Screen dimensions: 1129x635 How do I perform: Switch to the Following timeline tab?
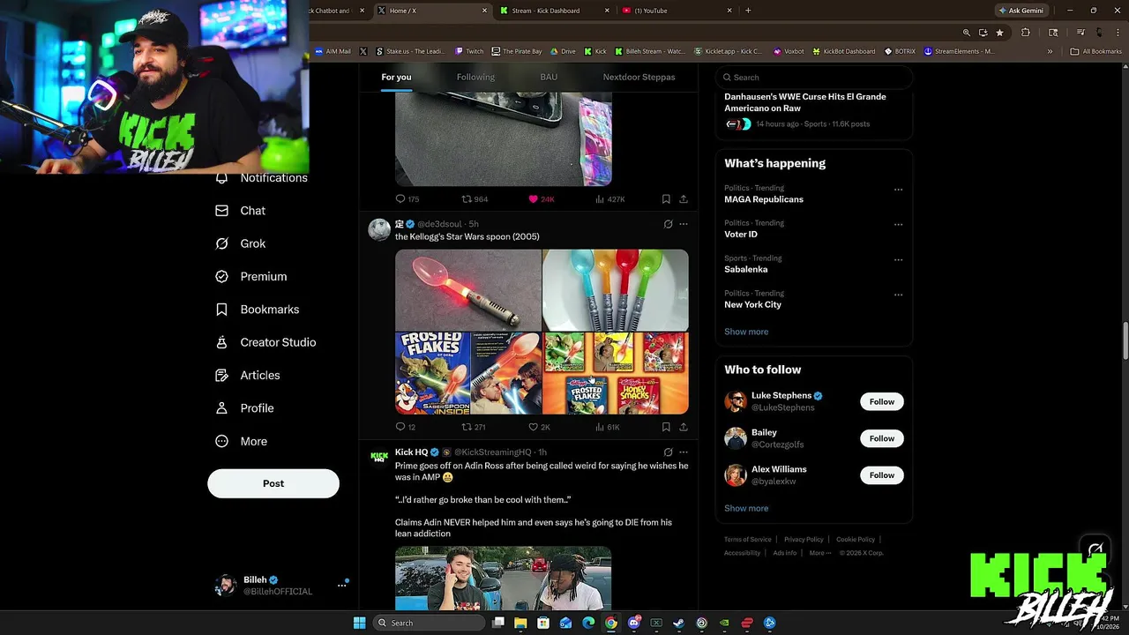(475, 77)
